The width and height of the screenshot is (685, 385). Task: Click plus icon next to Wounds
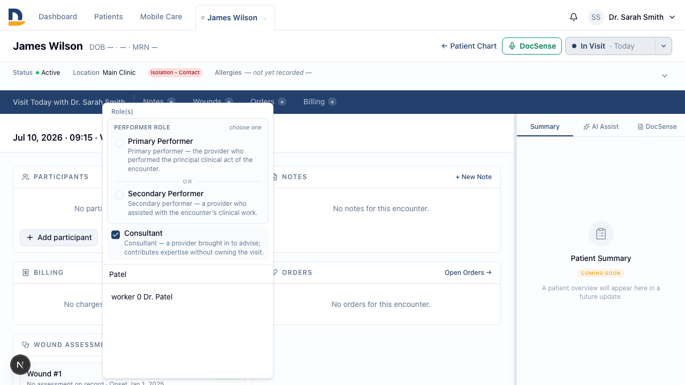[x=229, y=102]
